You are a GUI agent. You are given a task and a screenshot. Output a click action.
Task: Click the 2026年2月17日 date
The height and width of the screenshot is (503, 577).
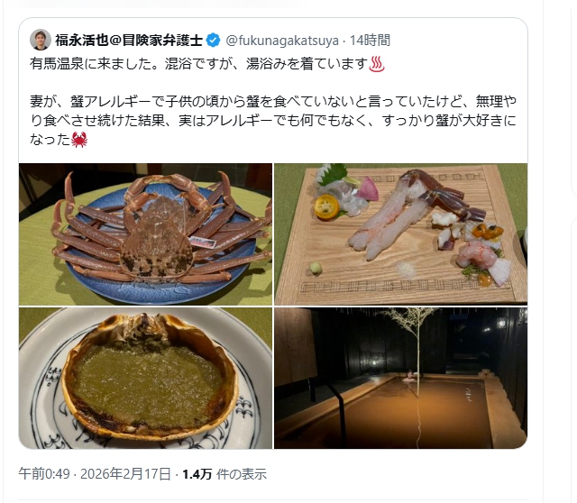[x=125, y=474]
